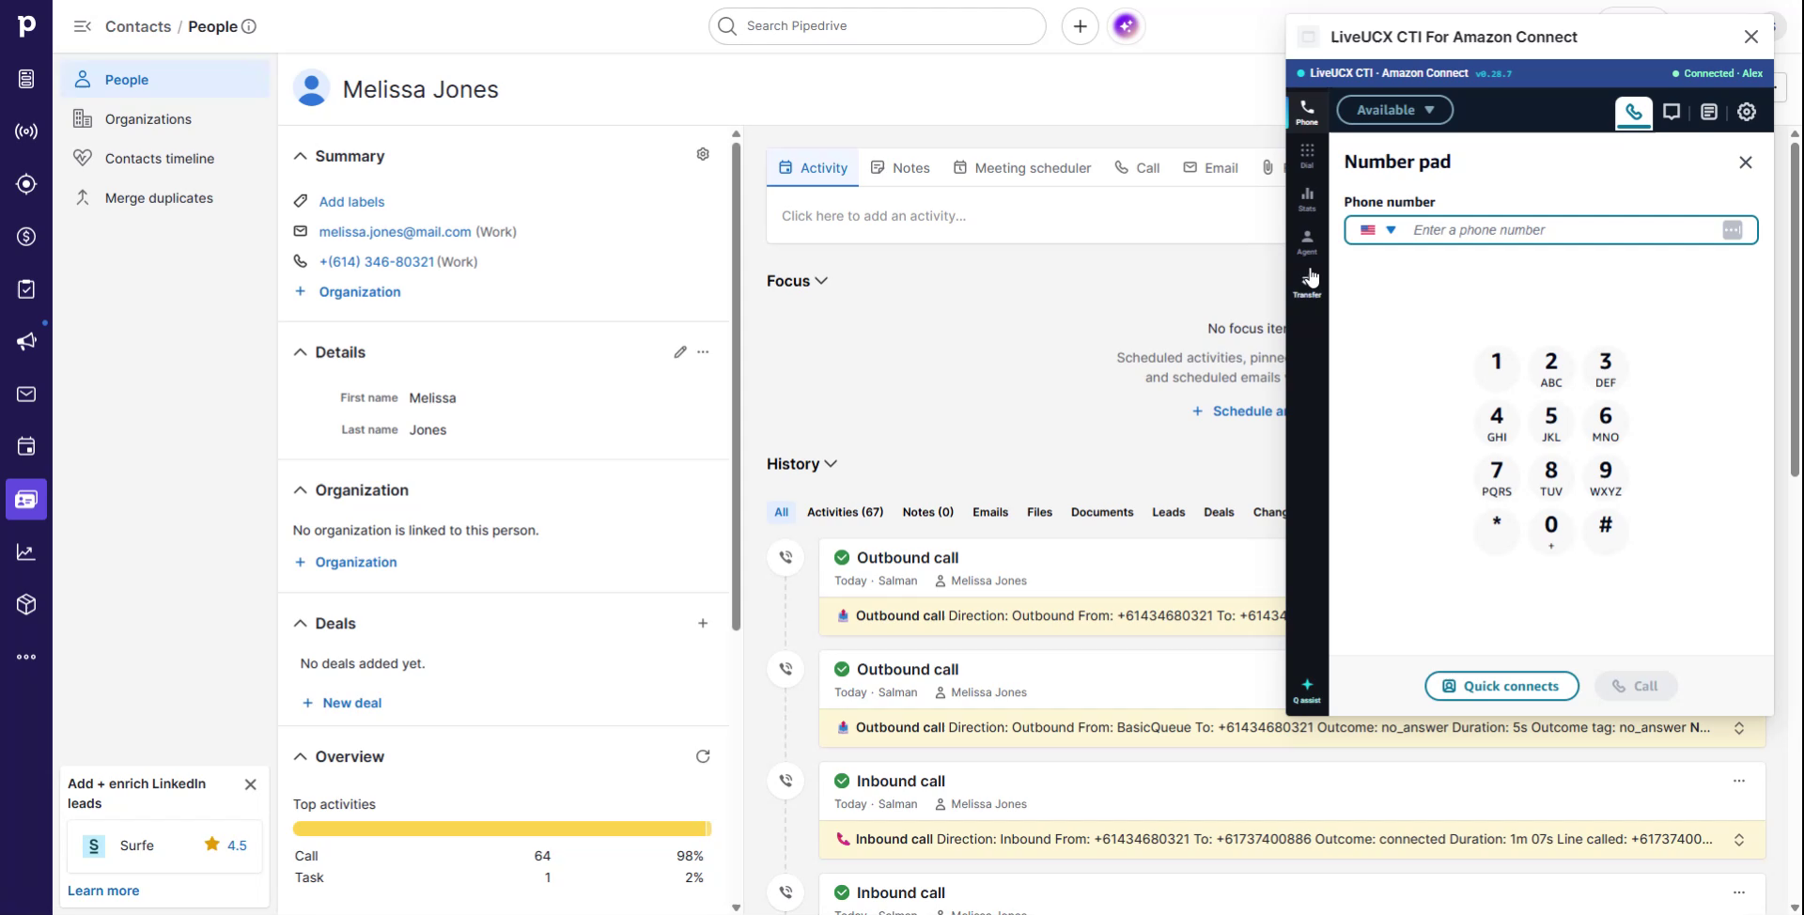This screenshot has height=915, width=1804.
Task: Expand the Focus dropdown
Action: point(798,281)
